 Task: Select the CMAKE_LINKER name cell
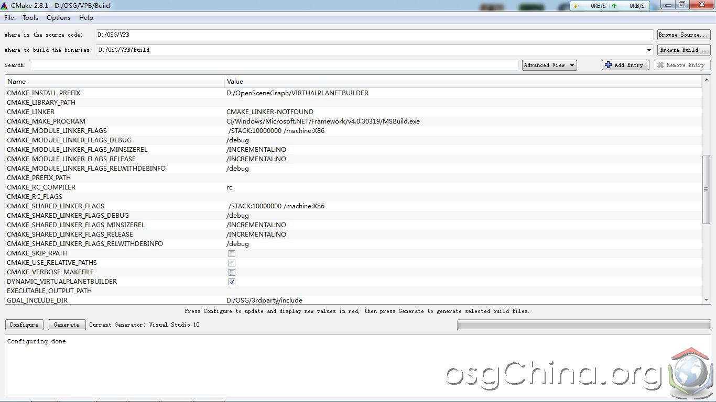pyautogui.click(x=30, y=112)
